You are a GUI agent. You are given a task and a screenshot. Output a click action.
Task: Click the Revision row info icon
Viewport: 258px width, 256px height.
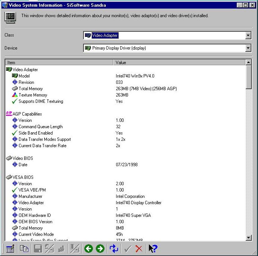[x=15, y=82]
